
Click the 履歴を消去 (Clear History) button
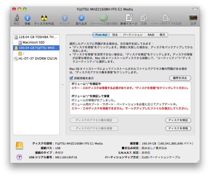[180, 78]
